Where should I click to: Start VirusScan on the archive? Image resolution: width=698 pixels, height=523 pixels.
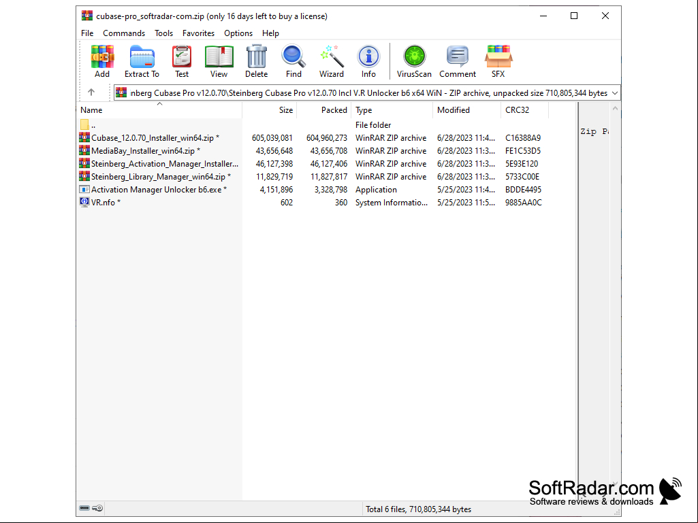click(415, 56)
